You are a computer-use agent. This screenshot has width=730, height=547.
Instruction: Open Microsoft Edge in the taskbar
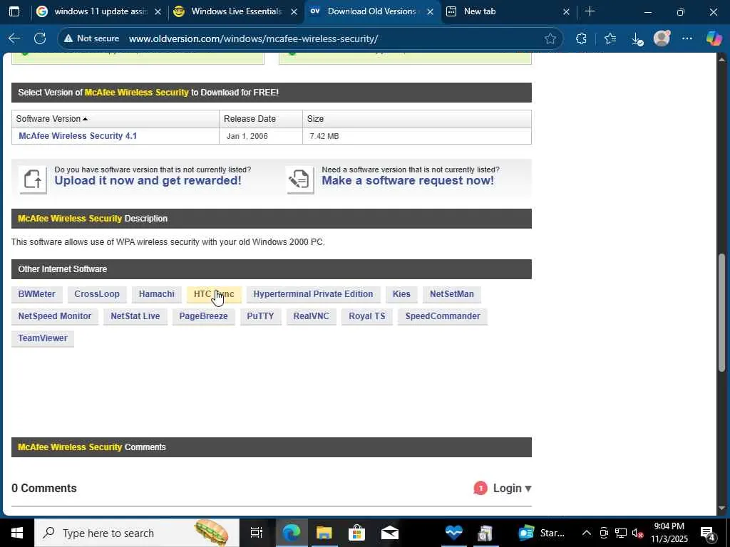point(292,533)
